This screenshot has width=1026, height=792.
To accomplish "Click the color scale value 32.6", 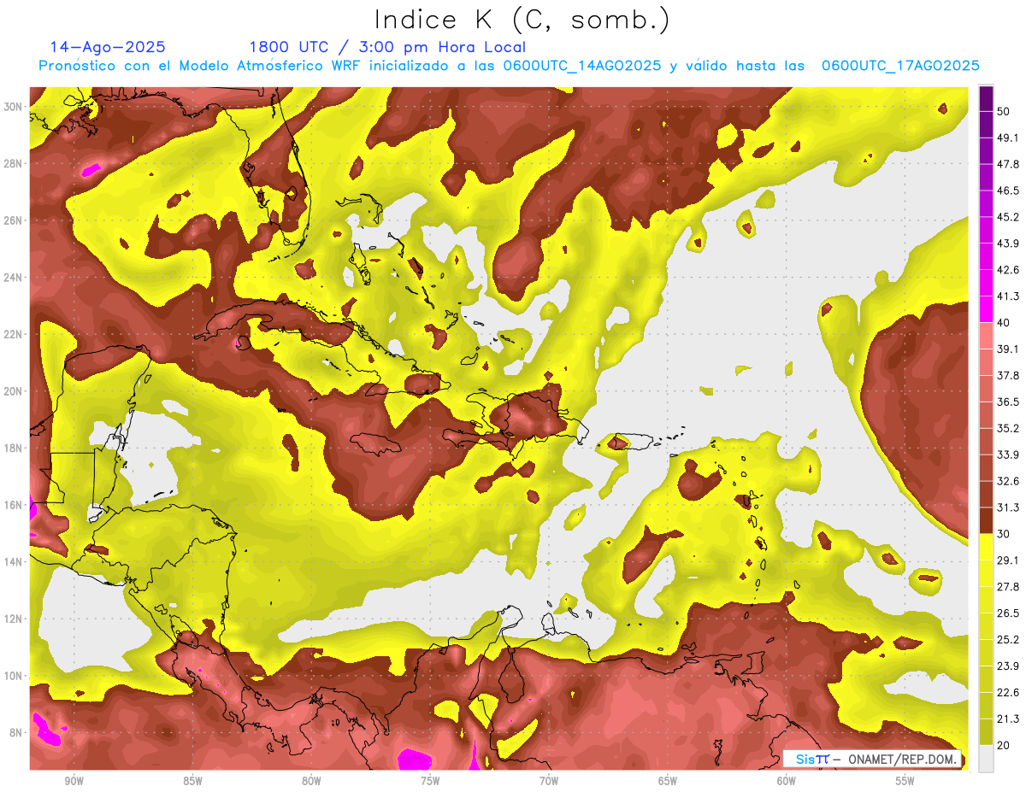I will coord(1008,481).
